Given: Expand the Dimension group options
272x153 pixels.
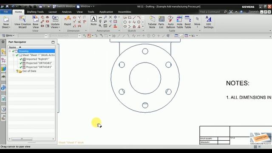Looking at the screenshot, I should pyautogui.click(x=86, y=31).
